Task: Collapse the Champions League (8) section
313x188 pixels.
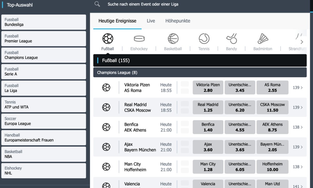Action: tap(200, 72)
